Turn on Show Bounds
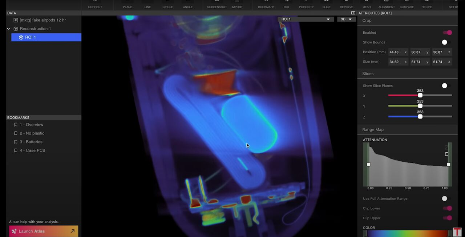Image resolution: width=465 pixels, height=237 pixels. click(446, 42)
